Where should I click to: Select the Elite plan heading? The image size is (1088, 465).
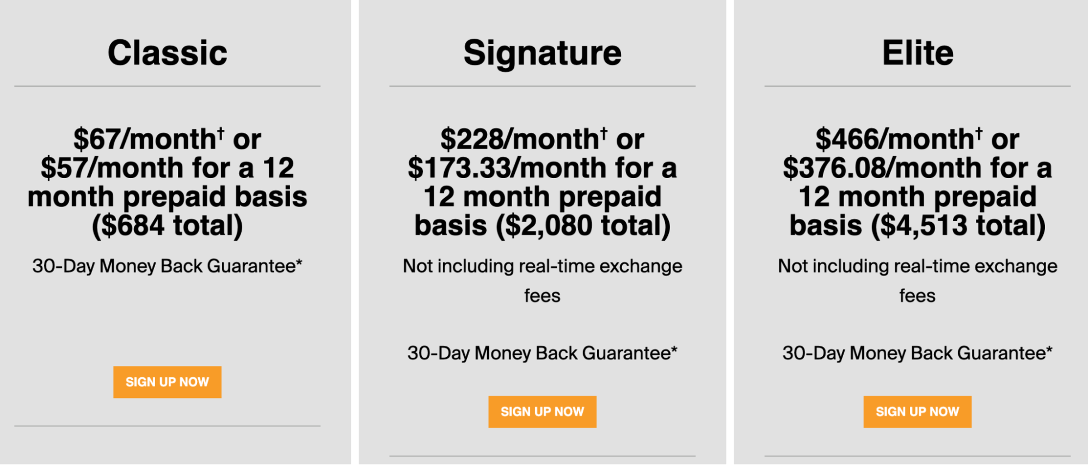click(918, 53)
